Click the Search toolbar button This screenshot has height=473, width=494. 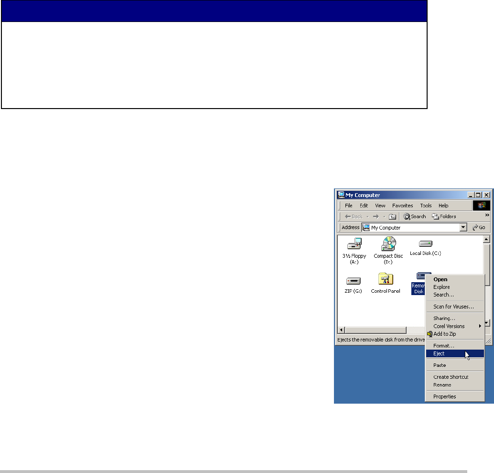coord(415,216)
